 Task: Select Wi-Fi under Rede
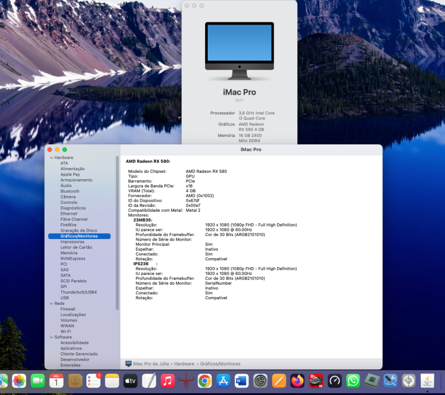pos(66,332)
